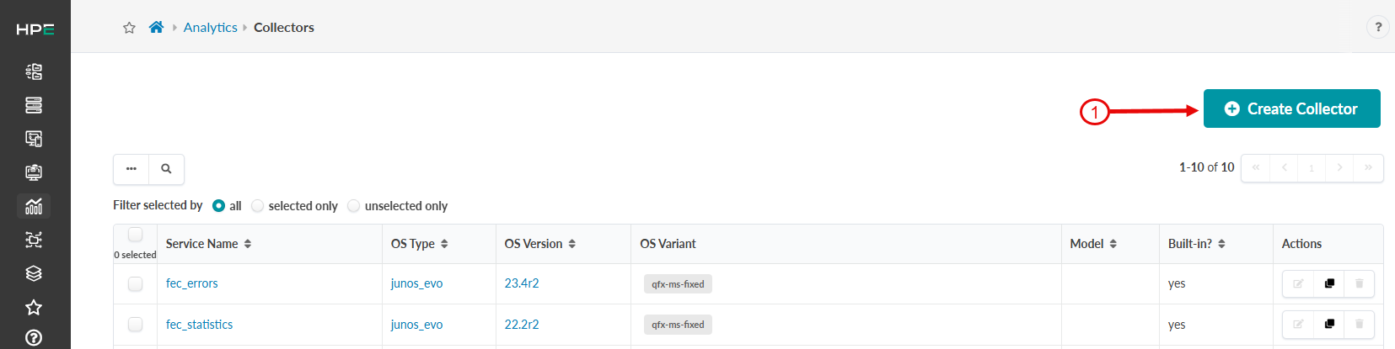The width and height of the screenshot is (1395, 349).
Task: Choose the 'unselected only' filter radio
Action: (x=354, y=206)
